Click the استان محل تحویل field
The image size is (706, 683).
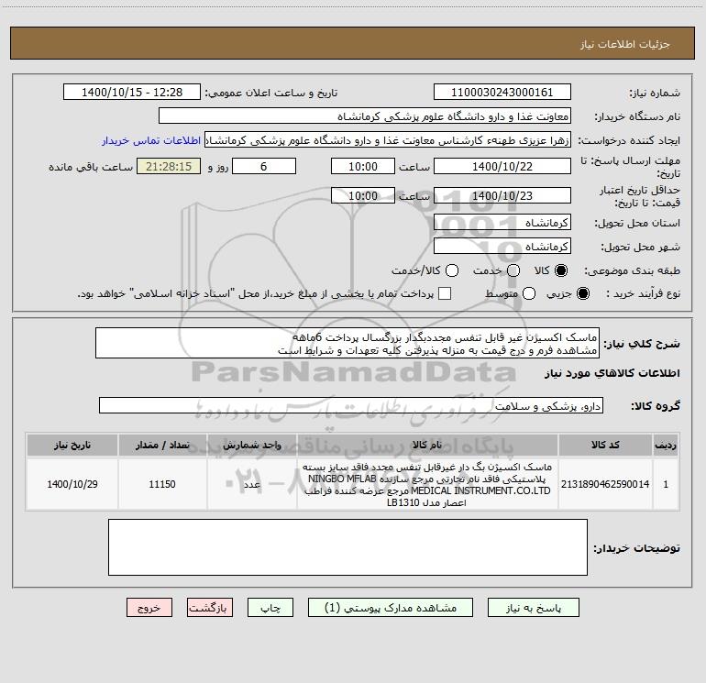pyautogui.click(x=502, y=223)
